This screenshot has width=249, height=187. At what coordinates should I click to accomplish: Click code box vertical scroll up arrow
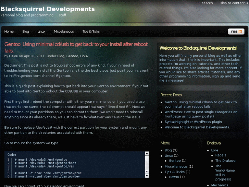147,153
